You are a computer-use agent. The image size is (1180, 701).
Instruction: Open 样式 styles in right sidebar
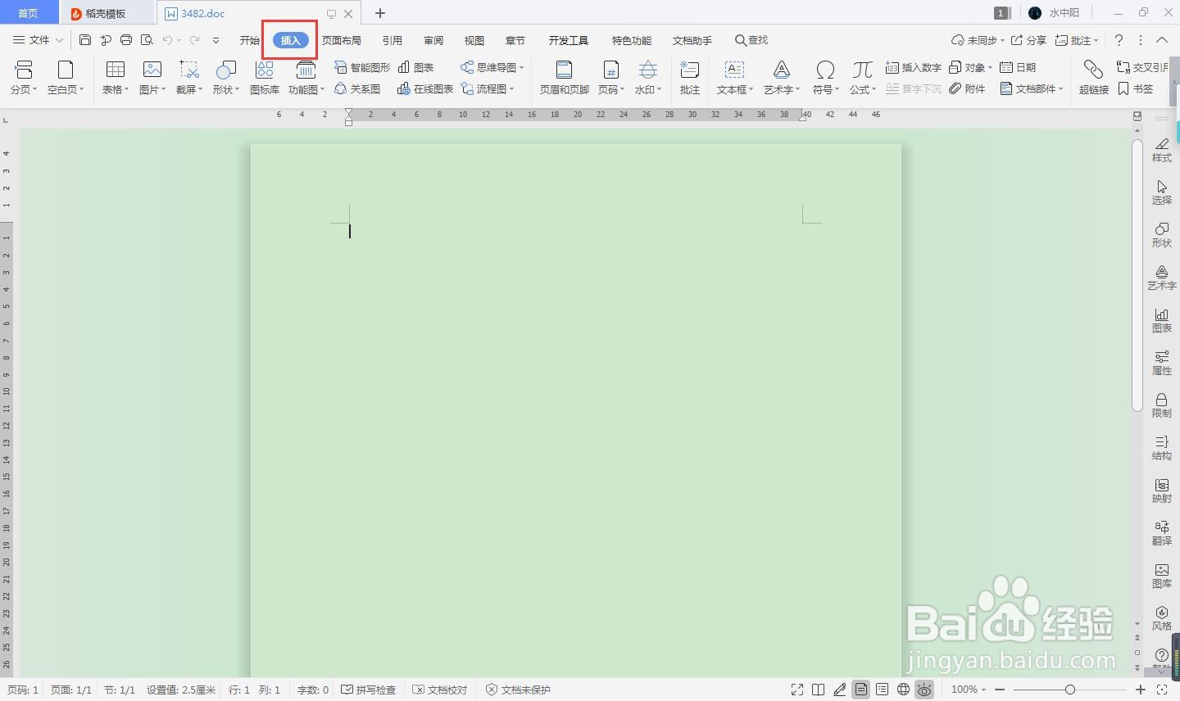tap(1162, 149)
